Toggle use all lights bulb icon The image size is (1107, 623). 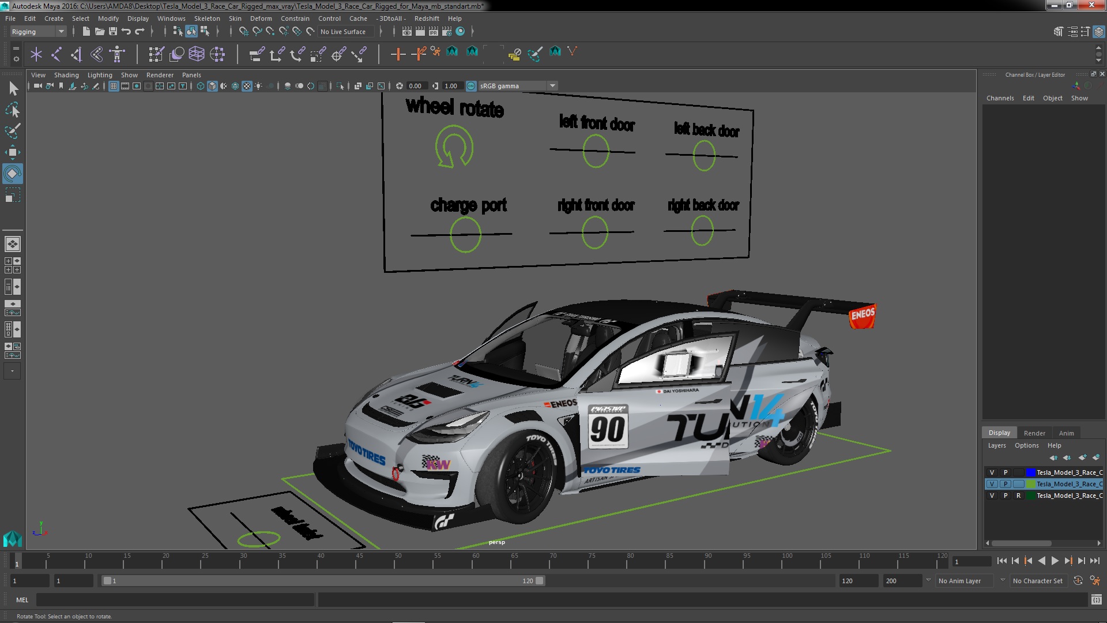(259, 86)
